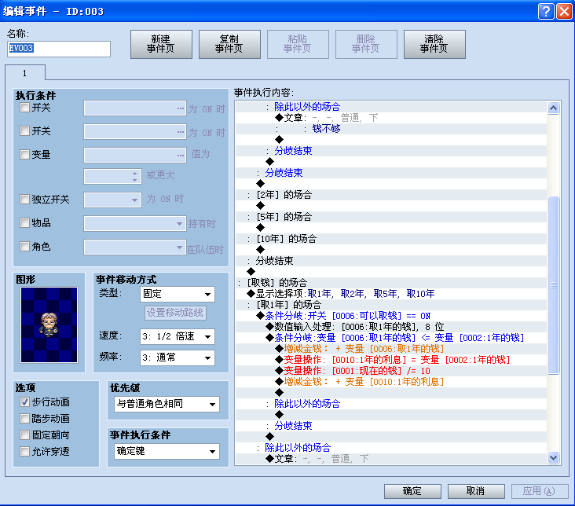Screen dimensions: 575x506
Task: Enable the second 开关 condition checkbox
Action: [24, 131]
